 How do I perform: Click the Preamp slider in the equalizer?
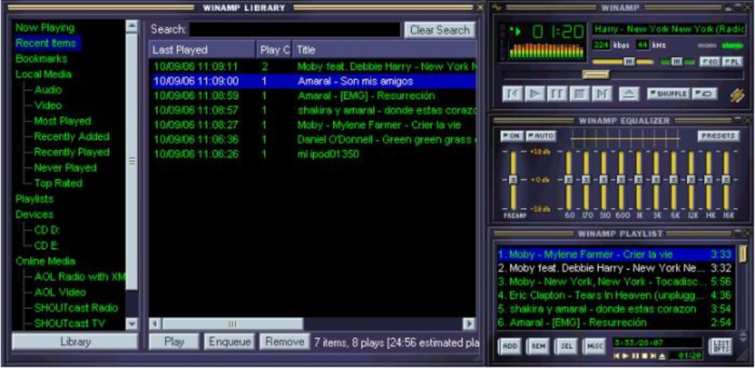[513, 180]
